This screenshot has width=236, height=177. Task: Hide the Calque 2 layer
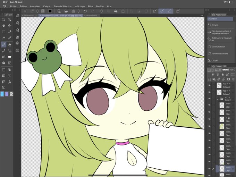209,85
